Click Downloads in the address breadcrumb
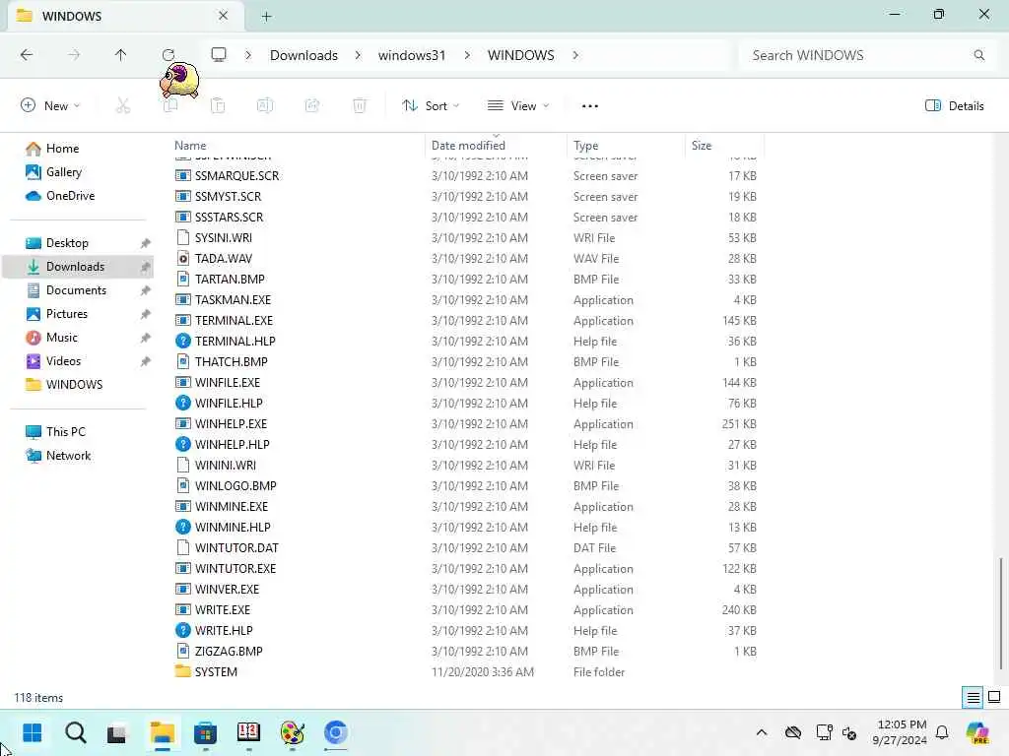The image size is (1009, 756). pos(303,55)
